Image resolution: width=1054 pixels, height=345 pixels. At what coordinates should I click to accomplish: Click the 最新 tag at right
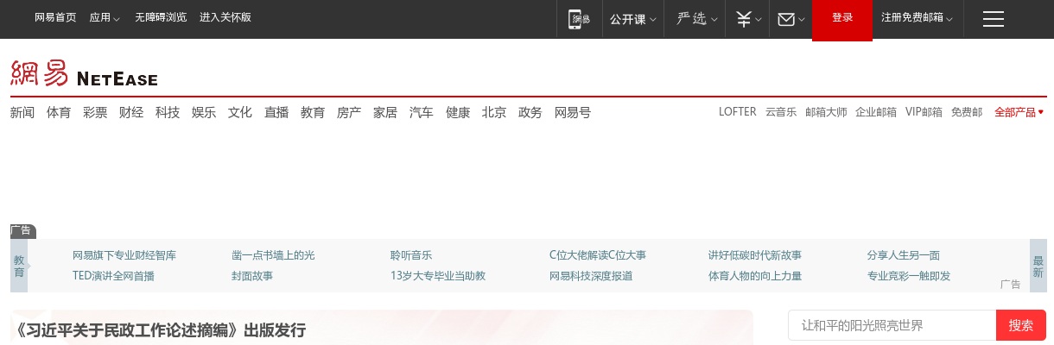[x=1038, y=266]
